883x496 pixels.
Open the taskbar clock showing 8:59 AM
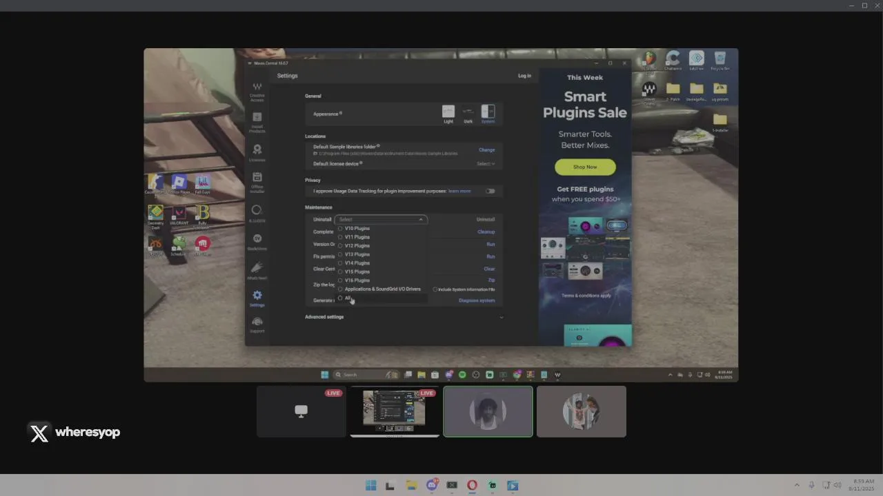[x=863, y=484]
